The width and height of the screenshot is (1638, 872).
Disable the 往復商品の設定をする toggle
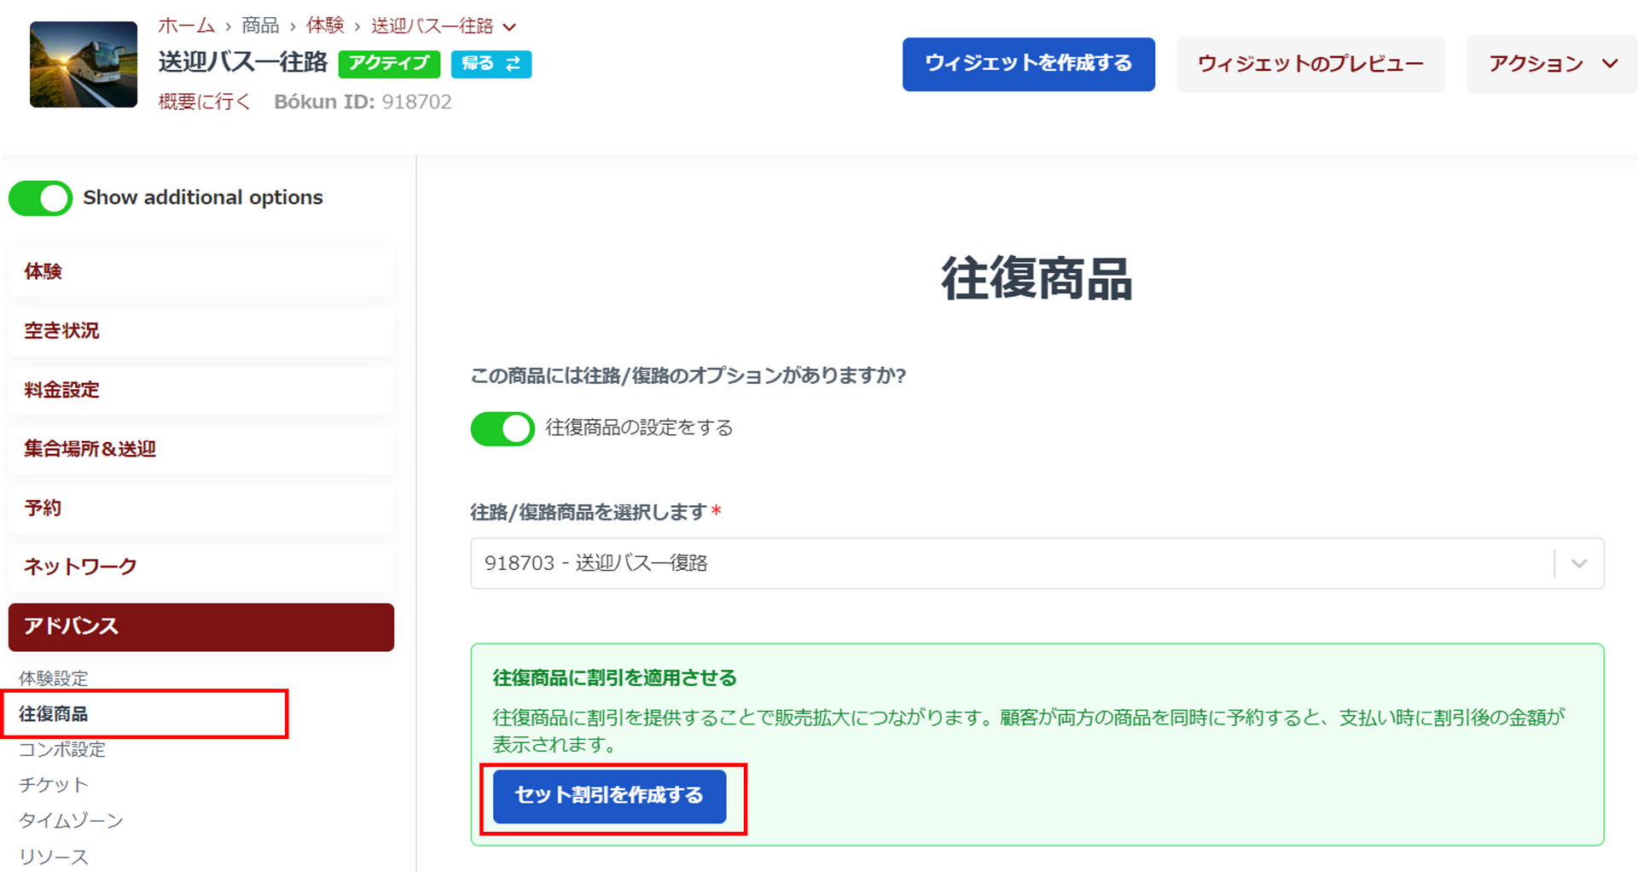click(502, 428)
